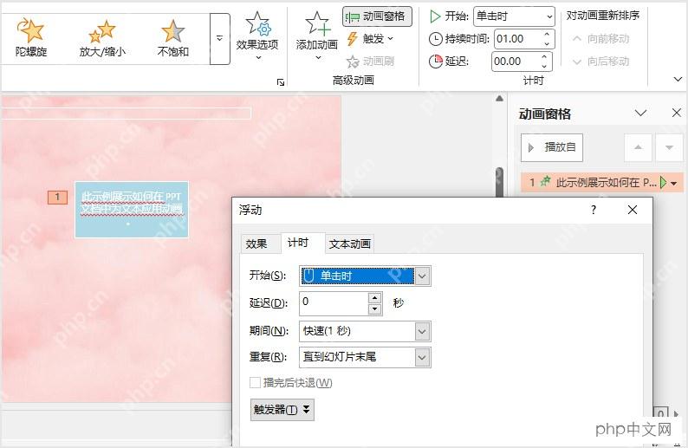Image resolution: width=688 pixels, height=448 pixels.
Task: Decrease ribbon 持续时间 duration value
Action: click(547, 44)
